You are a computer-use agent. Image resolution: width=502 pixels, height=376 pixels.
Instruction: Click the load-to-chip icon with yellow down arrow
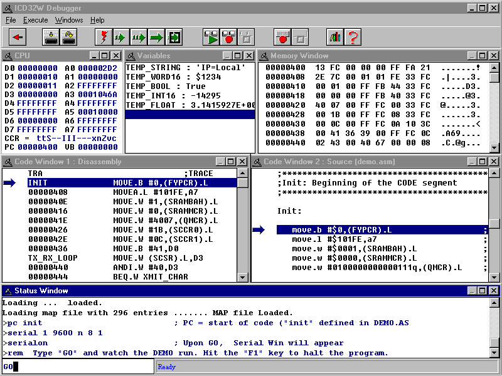[x=51, y=37]
